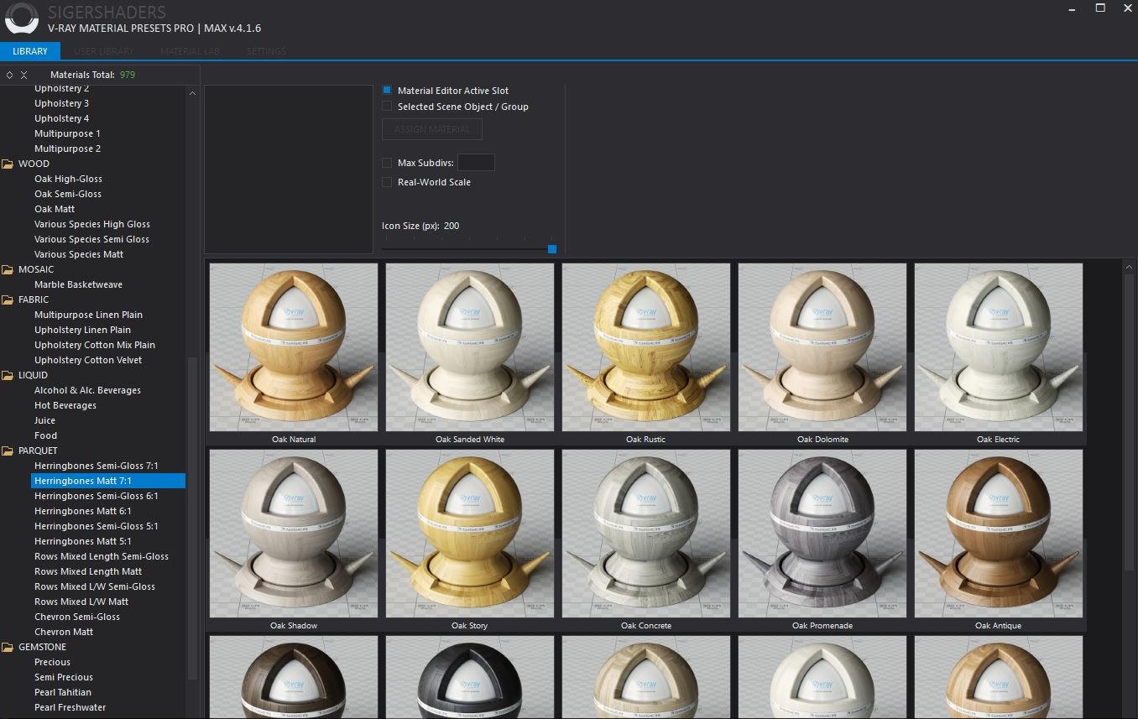The width and height of the screenshot is (1138, 719).
Task: Click the X collapse-all icon beside Materials Total
Action: pyautogui.click(x=23, y=75)
